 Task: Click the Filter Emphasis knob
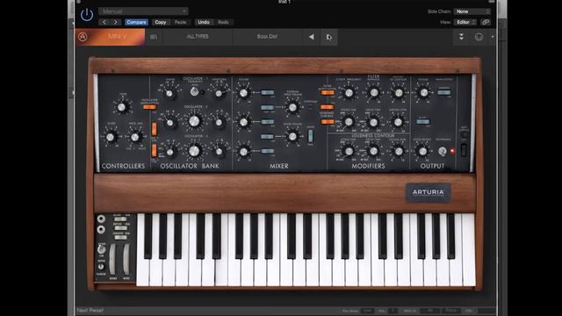point(374,93)
